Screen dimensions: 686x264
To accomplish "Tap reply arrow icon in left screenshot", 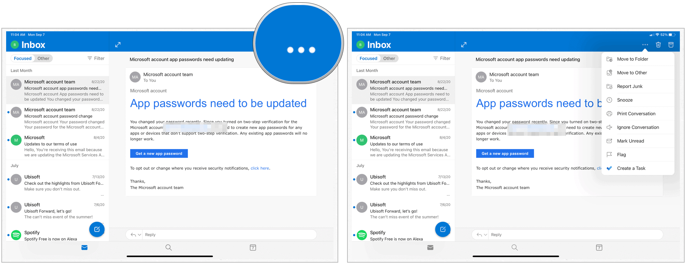I will pyautogui.click(x=133, y=235).
